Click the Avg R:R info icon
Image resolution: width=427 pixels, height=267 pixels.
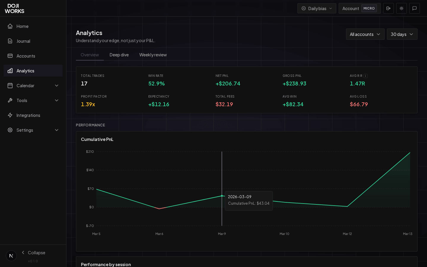(x=366, y=76)
